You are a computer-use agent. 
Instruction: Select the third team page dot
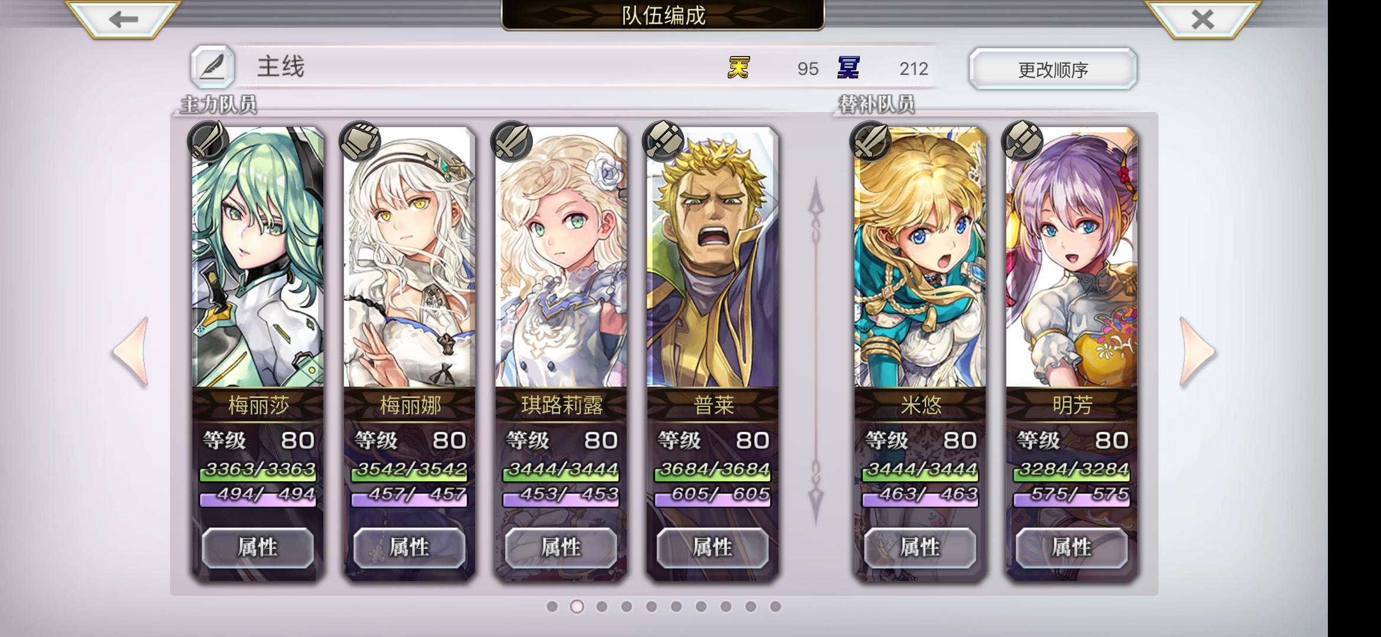tap(601, 606)
